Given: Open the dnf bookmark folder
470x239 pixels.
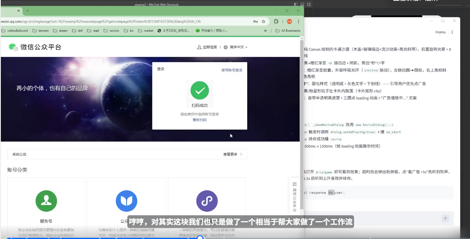Looking at the screenshot, I should click(x=77, y=31).
